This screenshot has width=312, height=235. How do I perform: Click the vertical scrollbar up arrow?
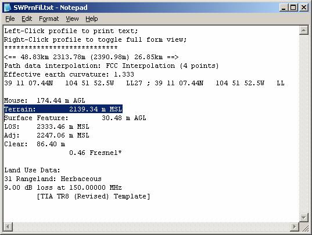[303, 30]
